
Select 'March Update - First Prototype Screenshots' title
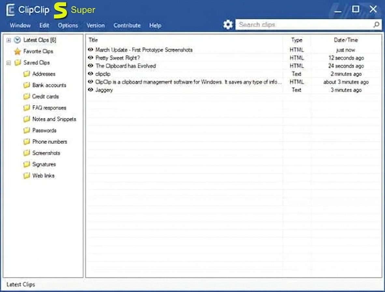coord(144,50)
